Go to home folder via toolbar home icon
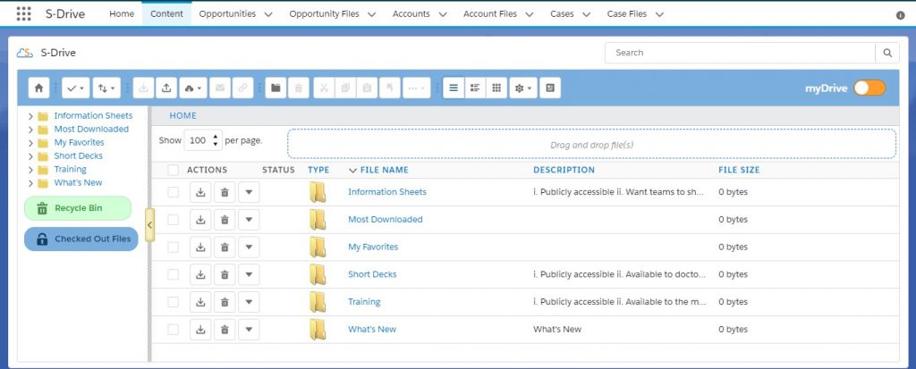 pyautogui.click(x=38, y=88)
